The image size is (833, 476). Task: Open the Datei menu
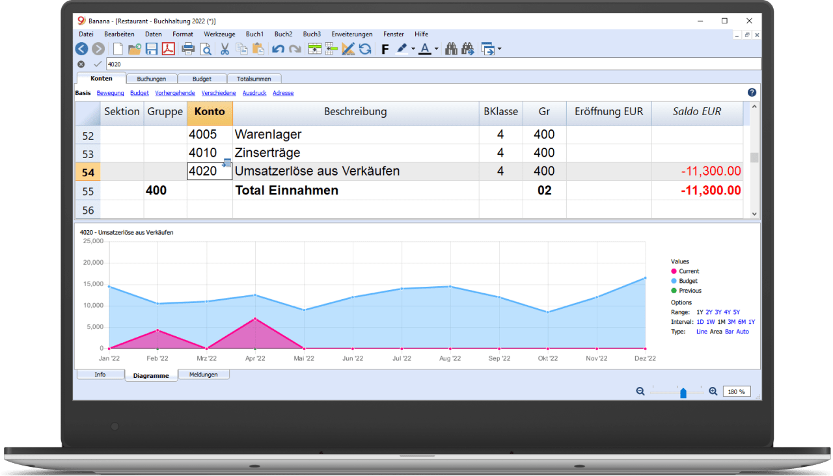click(x=86, y=34)
